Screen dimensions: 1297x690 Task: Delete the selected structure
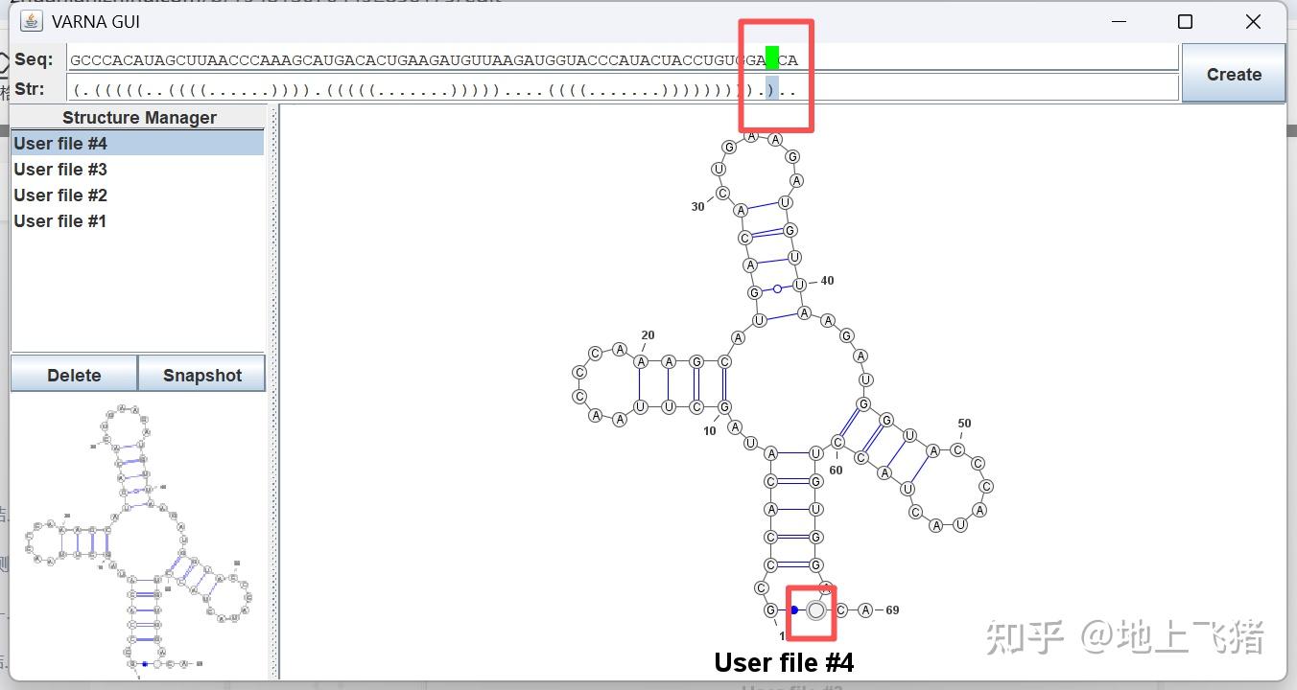pyautogui.click(x=74, y=375)
